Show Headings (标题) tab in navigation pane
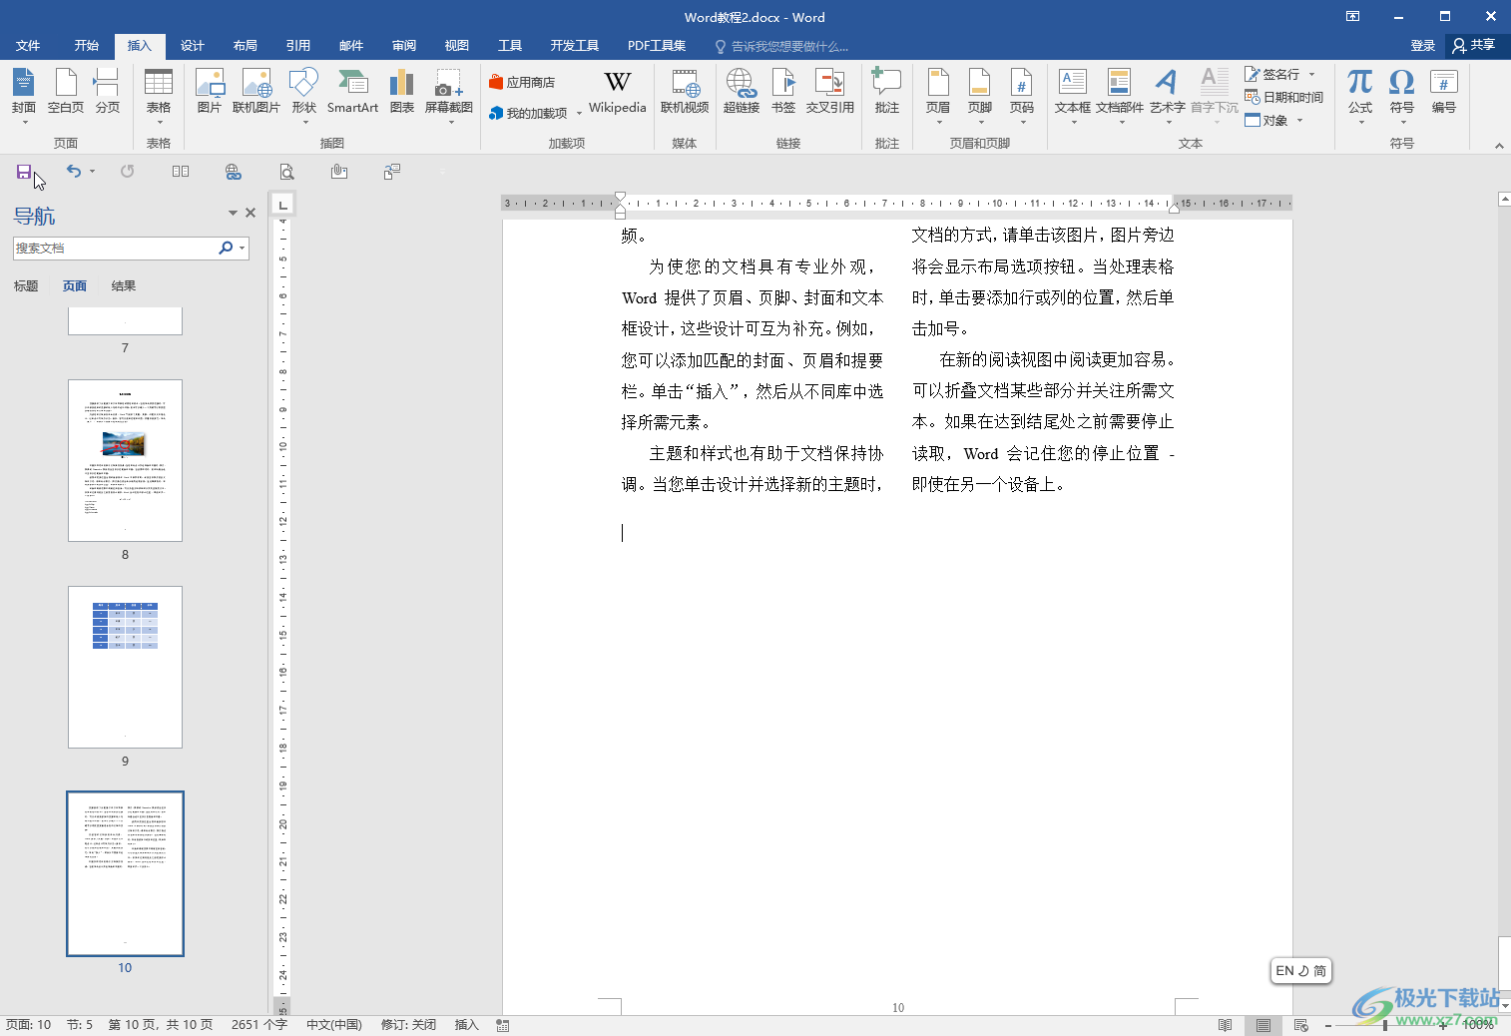Image resolution: width=1511 pixels, height=1036 pixels. click(x=26, y=286)
